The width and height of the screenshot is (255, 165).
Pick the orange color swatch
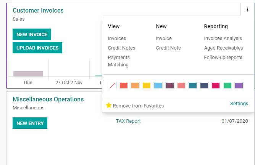point(135,86)
